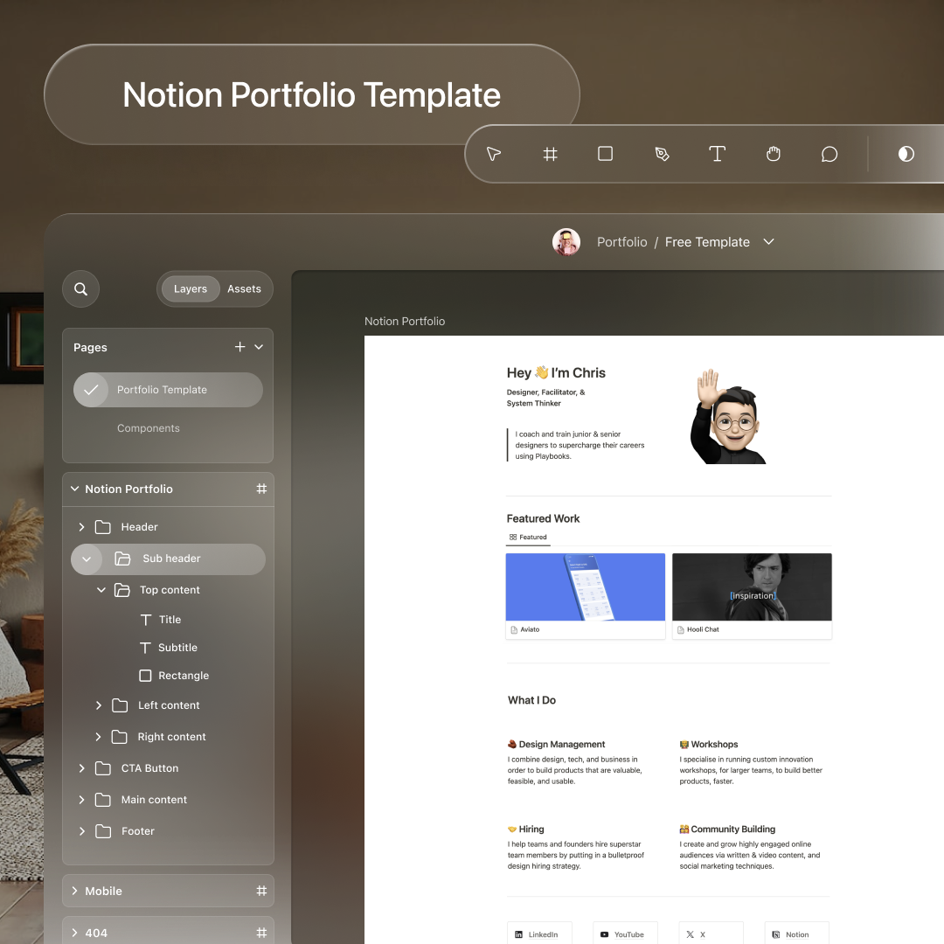
Task: Expand the Header folder
Action: (80, 527)
